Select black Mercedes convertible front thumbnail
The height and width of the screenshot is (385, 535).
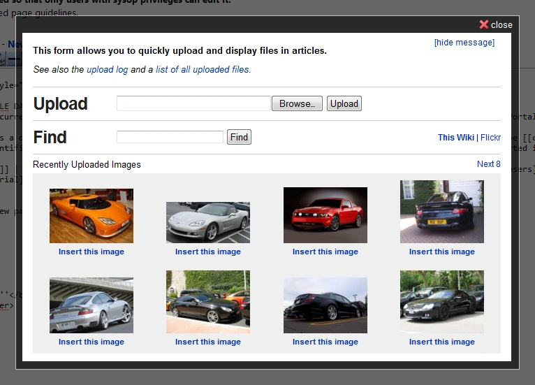pyautogui.click(x=442, y=302)
